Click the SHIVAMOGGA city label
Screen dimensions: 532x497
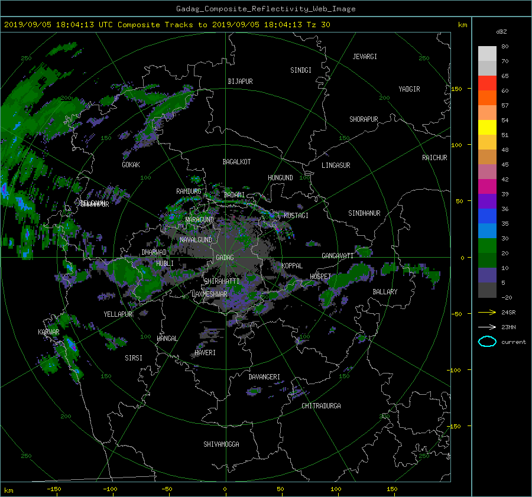coord(221,444)
